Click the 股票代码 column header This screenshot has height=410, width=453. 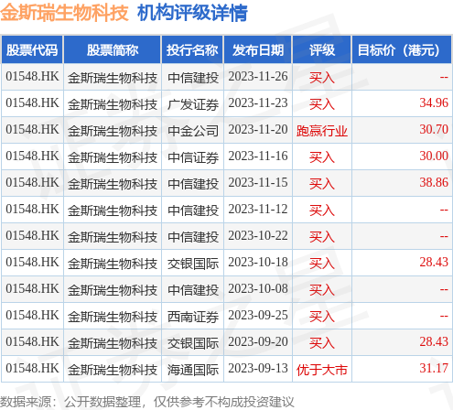pyautogui.click(x=32, y=49)
